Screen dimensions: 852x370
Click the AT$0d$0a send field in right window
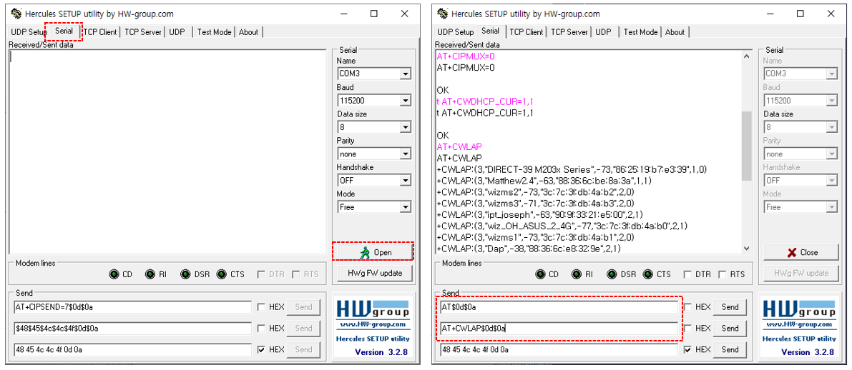coord(559,307)
